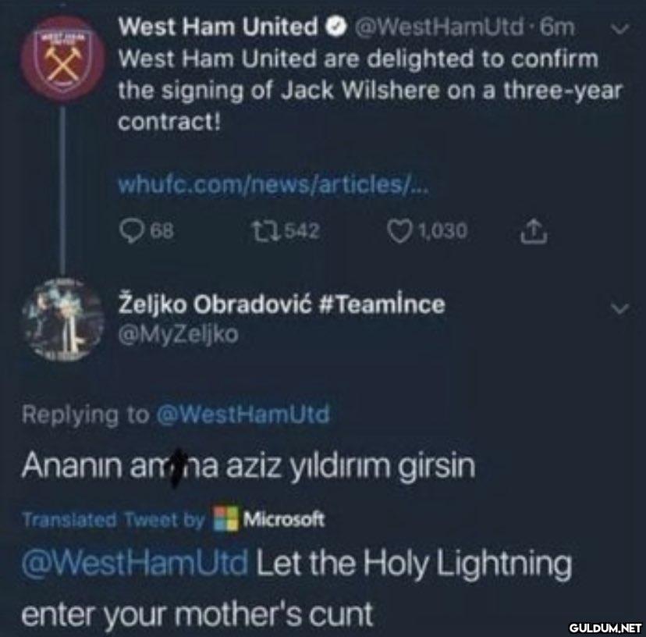This screenshot has width=646, height=637.
Task: Expand the chevron menu on Željko's reply
Action: click(619, 309)
